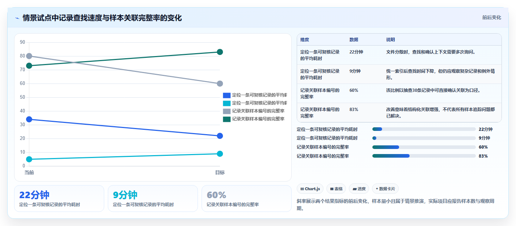Select the blue data point above 当前
This screenshot has height=226, width=516.
(x=29, y=119)
